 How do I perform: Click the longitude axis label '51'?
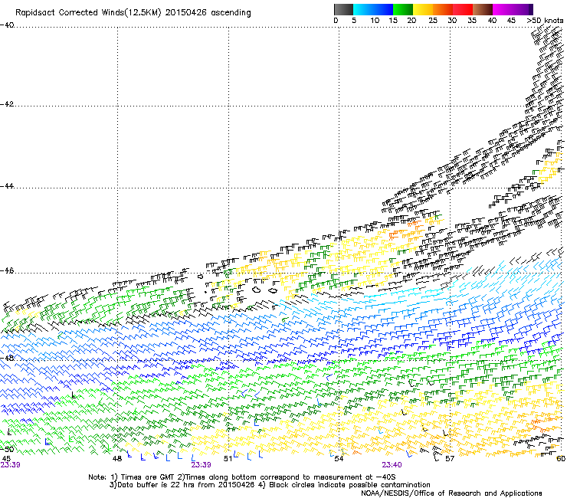point(228,459)
